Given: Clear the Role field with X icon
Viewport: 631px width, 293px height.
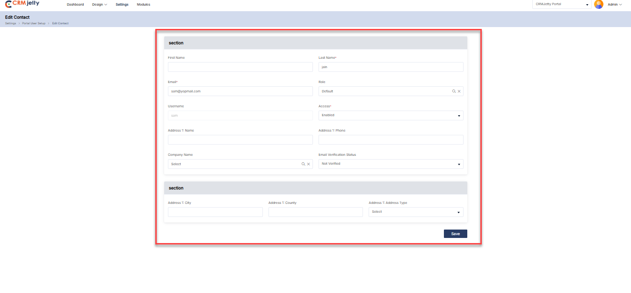Looking at the screenshot, I should (x=459, y=91).
